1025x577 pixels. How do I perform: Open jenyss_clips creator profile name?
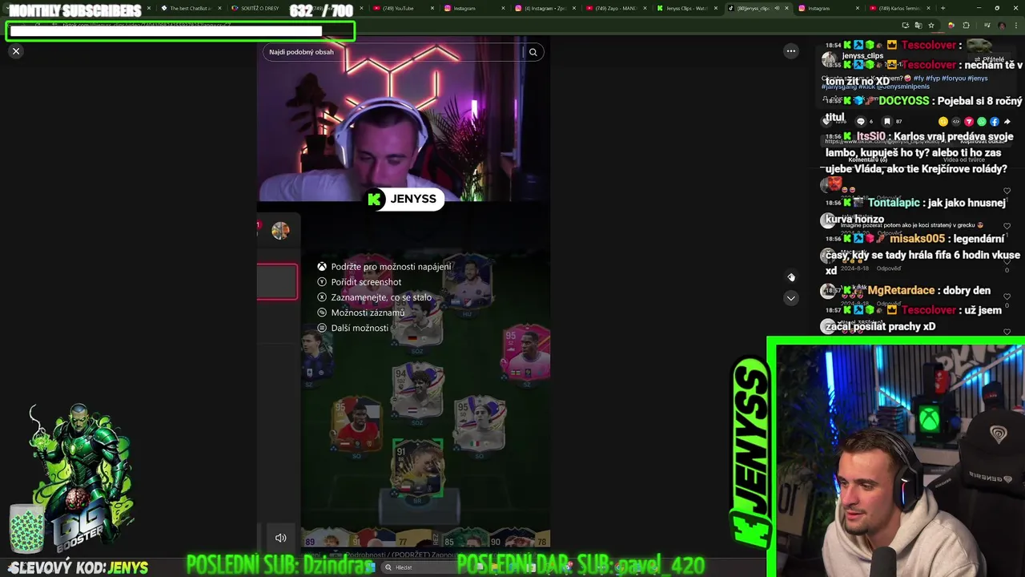point(862,55)
